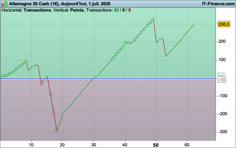Screen dimensions: 236x148
Task: Click the red -10 threshold label
Action: pyautogui.click(x=222, y=80)
